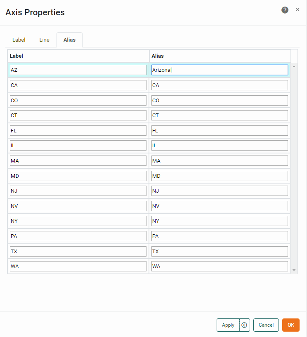Confirm changes with the OK button
The height and width of the screenshot is (337, 307).
point(291,325)
